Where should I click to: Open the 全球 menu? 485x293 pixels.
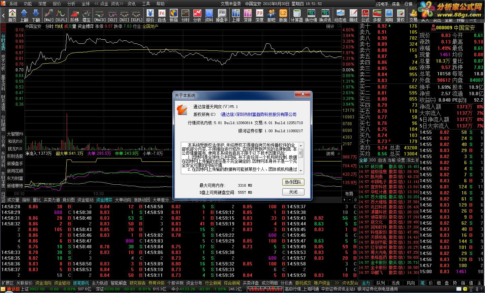(x=86, y=4)
